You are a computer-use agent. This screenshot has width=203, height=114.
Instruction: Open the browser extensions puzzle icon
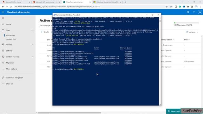[x=188, y=7]
